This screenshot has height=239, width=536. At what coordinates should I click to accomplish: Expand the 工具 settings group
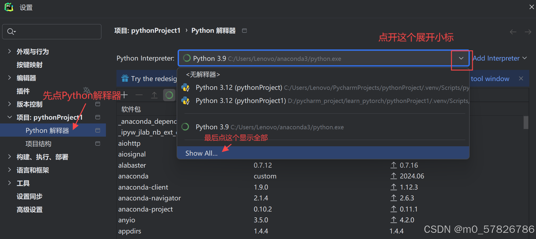9,183
